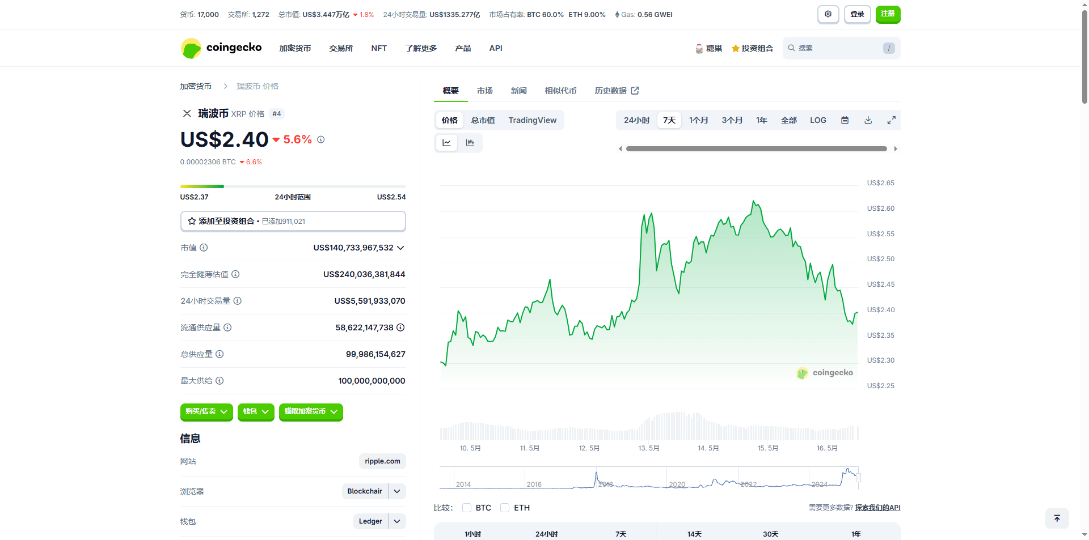Screen dimensions: 1089x540
Task: Select the TradingView chart tab
Action: (x=532, y=120)
